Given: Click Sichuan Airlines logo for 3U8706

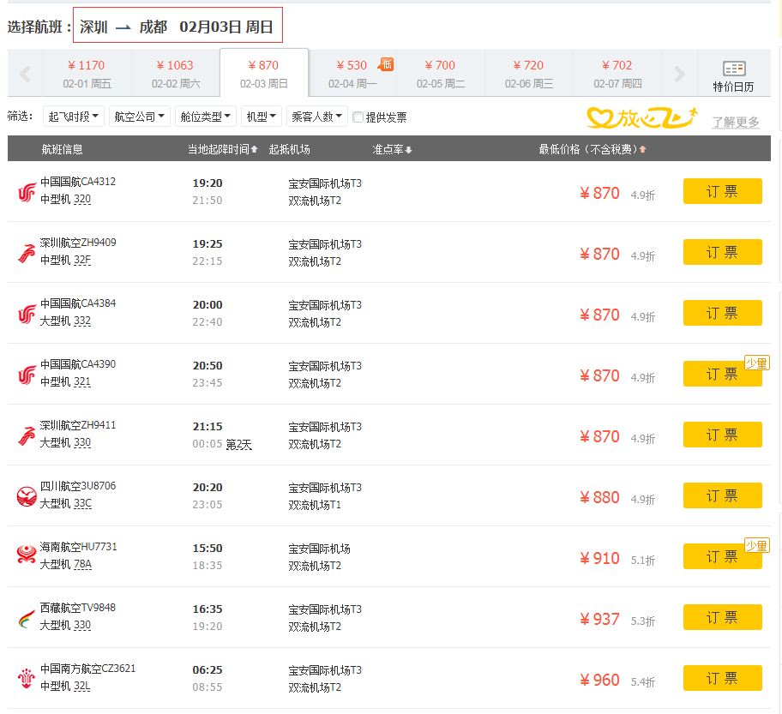Looking at the screenshot, I should (x=27, y=496).
